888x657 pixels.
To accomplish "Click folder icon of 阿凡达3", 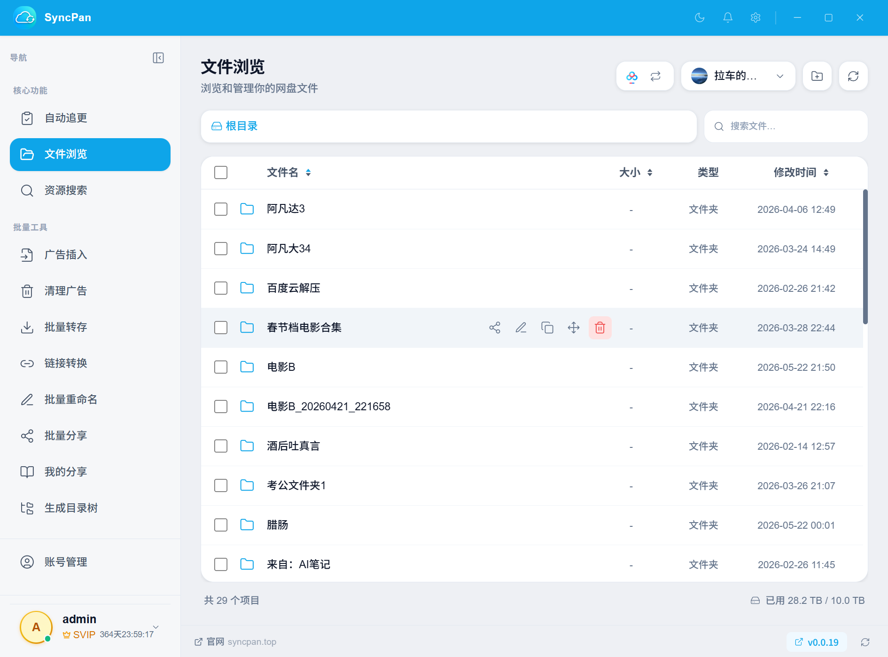I will 247,209.
